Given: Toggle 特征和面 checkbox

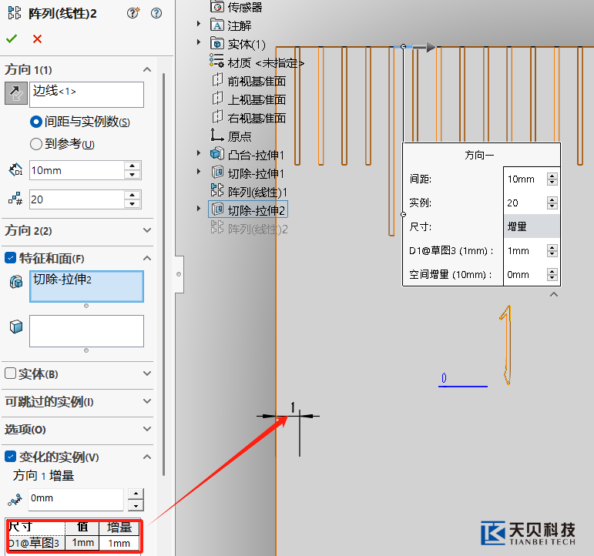Looking at the screenshot, I should point(10,258).
